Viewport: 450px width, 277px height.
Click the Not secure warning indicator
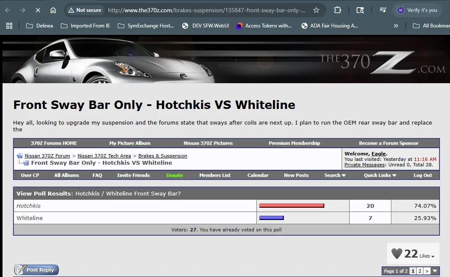tap(85, 10)
